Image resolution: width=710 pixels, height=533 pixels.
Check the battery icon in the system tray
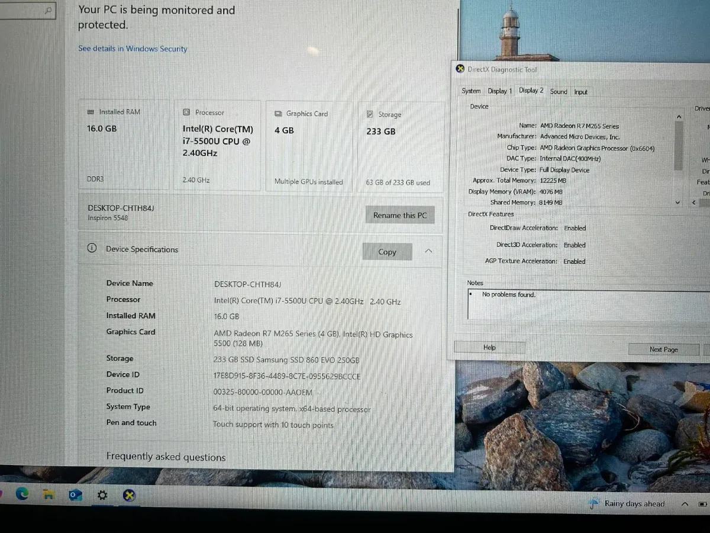click(703, 504)
